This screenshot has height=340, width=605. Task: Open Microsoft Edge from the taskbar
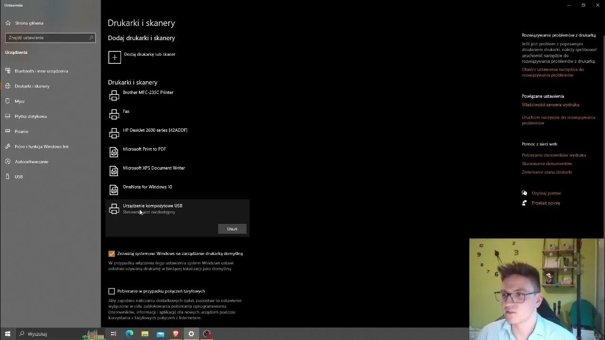pyautogui.click(x=129, y=334)
